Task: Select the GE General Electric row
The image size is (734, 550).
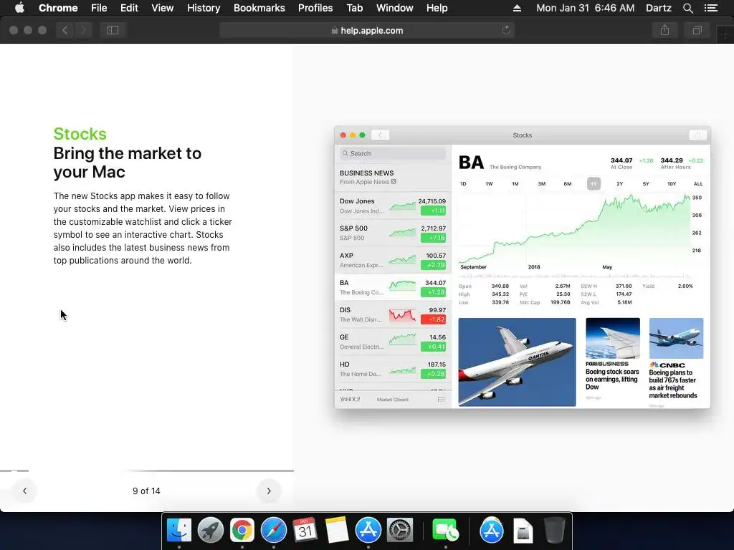Action: point(393,342)
